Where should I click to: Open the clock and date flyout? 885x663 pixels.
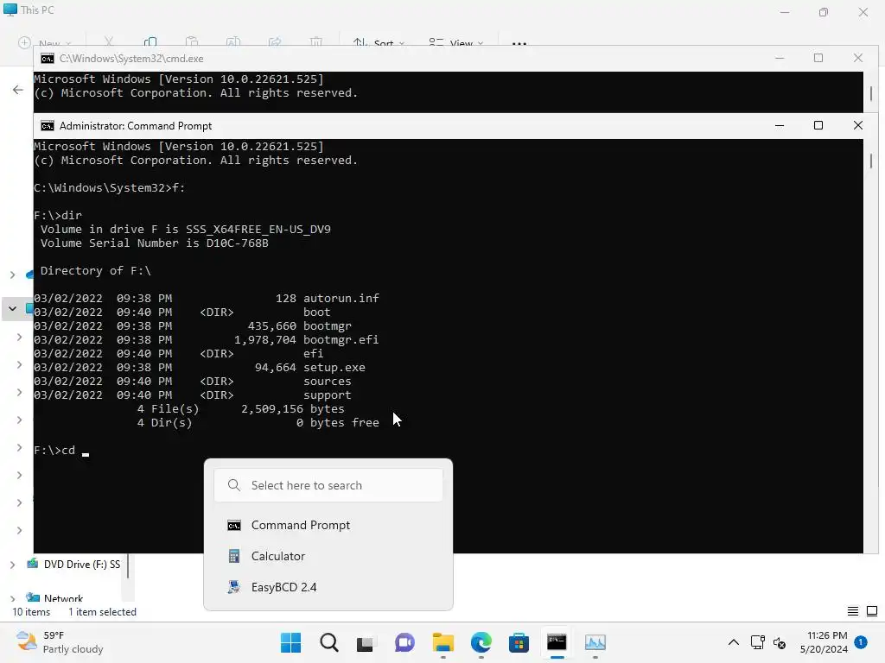tap(824, 642)
